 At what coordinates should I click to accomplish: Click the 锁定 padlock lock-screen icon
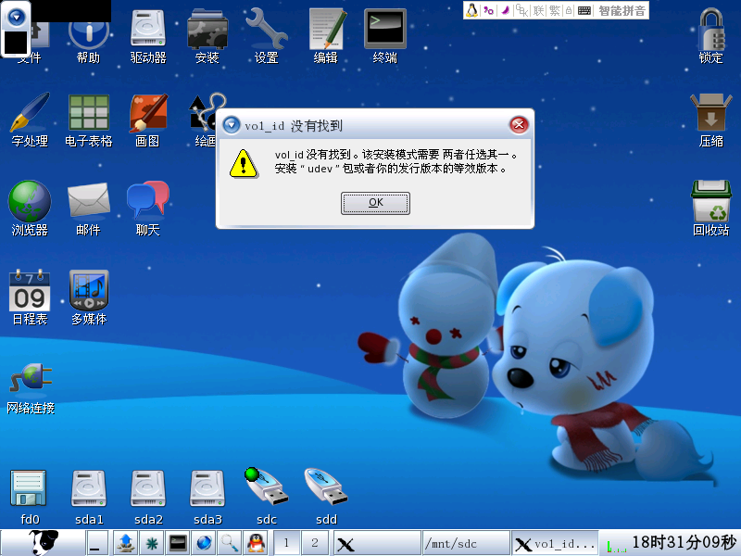click(711, 35)
